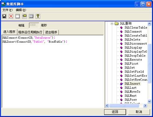Viewport: 153px width, 117px height.
Task: Select SQLCreateTabl in function tree
Action: tap(136, 36)
